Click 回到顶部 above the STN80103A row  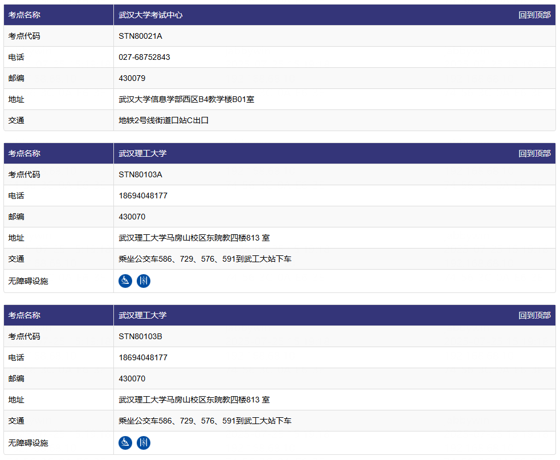pos(534,154)
